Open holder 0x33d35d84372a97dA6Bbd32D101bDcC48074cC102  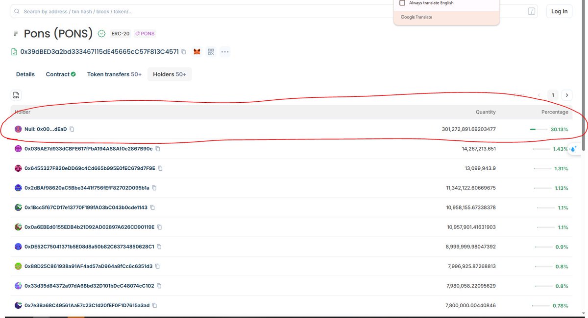[x=89, y=286]
